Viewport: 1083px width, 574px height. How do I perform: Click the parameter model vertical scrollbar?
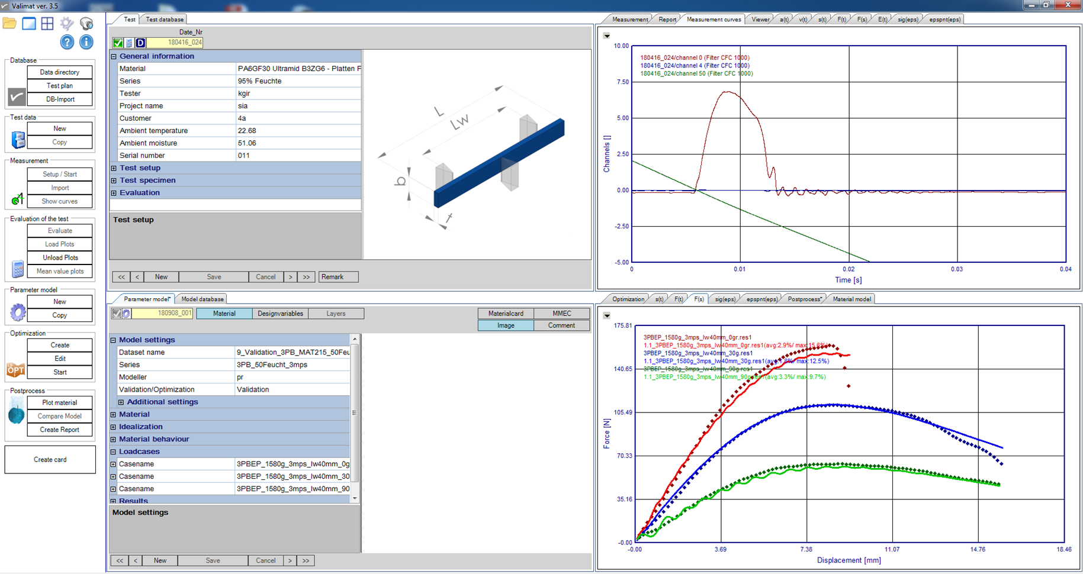355,413
